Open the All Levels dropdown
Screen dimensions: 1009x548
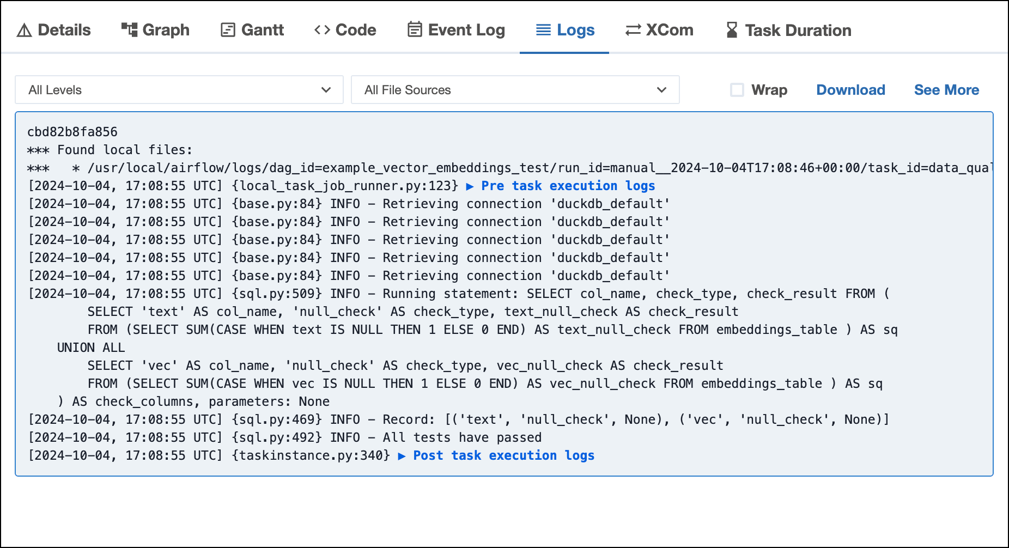179,90
